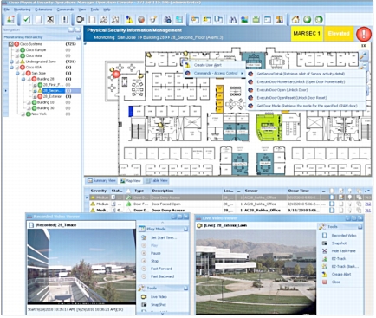Switch to the Table View tab
Screen dimensions: 376x318
156,181
